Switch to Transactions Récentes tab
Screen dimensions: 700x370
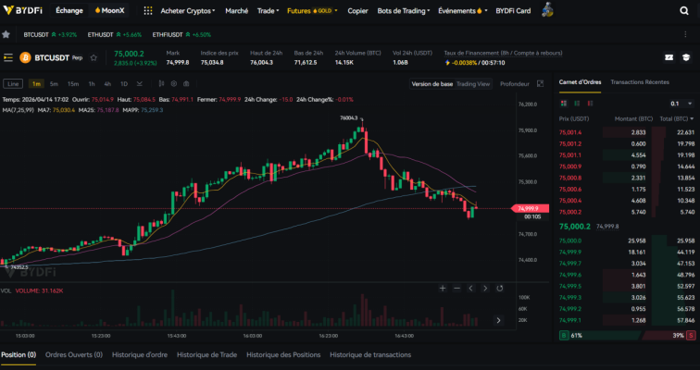[x=640, y=81]
